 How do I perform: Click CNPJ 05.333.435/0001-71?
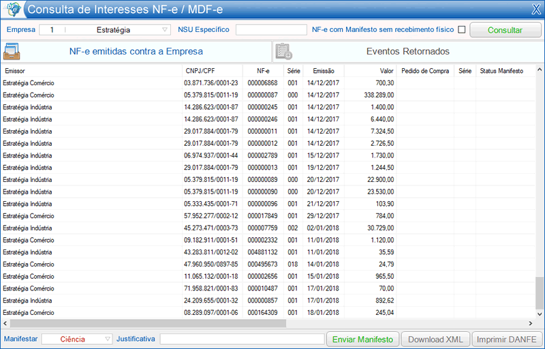tap(211, 204)
